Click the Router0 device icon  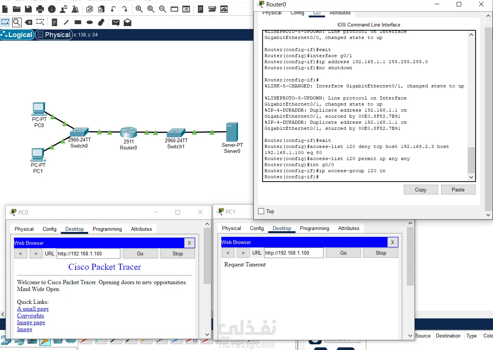(128, 132)
